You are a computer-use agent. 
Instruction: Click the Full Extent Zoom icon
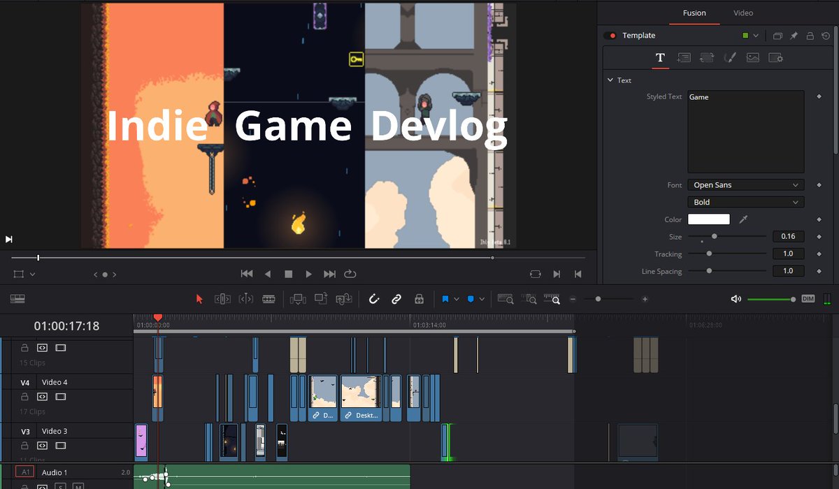pos(505,299)
